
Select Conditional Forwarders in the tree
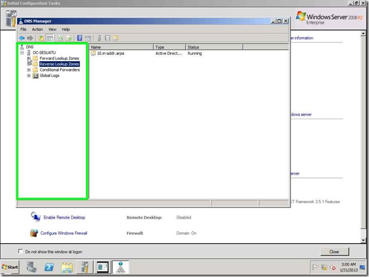point(60,70)
